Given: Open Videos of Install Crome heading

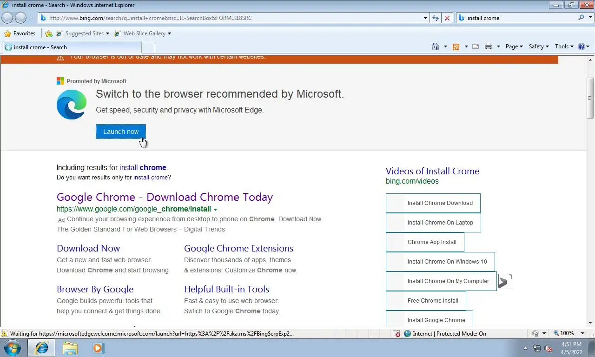Looking at the screenshot, I should pyautogui.click(x=432, y=171).
